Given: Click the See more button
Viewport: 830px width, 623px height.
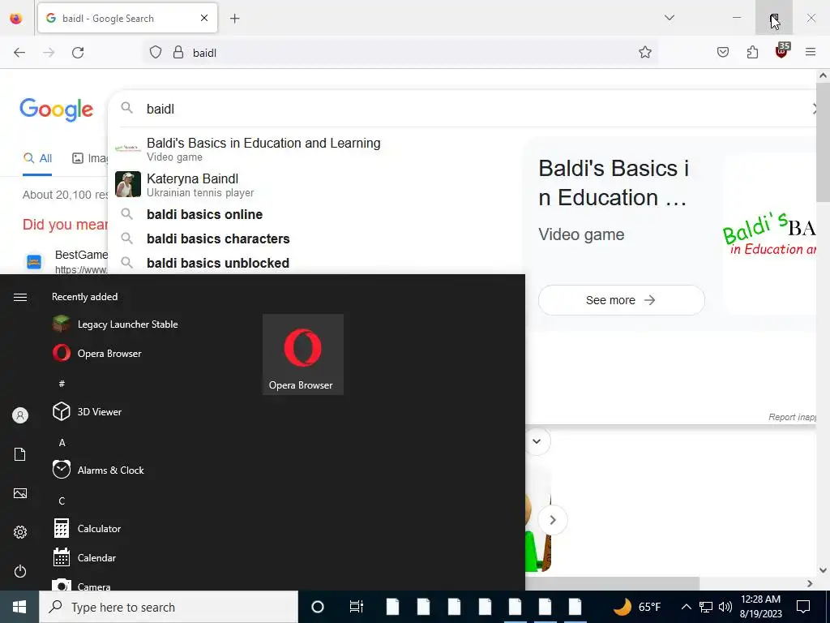Looking at the screenshot, I should (x=621, y=300).
